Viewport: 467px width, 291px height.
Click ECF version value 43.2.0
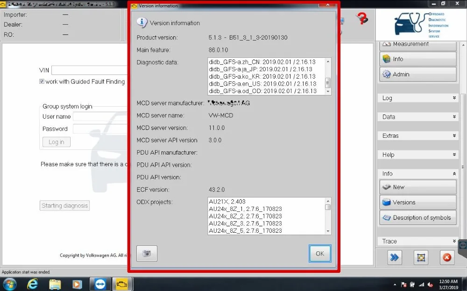217,189
